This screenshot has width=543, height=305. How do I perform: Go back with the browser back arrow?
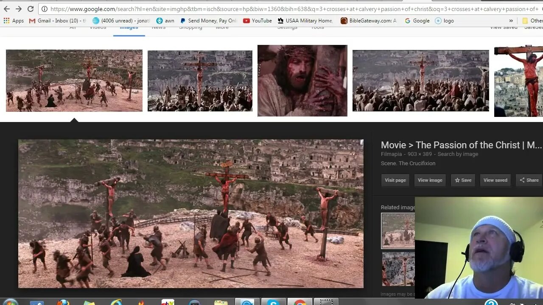(7, 9)
